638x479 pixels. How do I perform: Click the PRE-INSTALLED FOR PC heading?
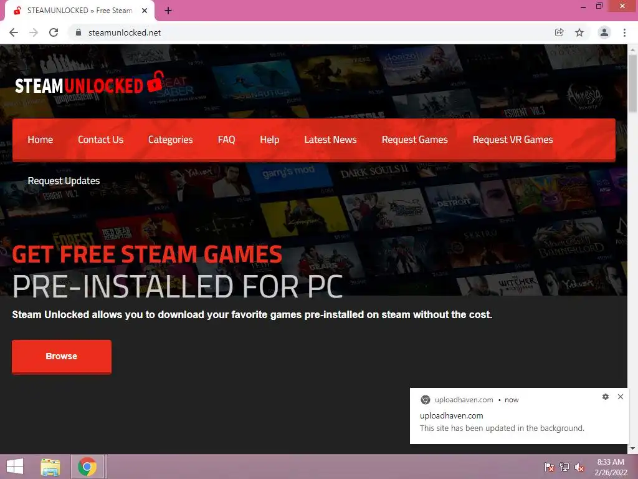178,286
